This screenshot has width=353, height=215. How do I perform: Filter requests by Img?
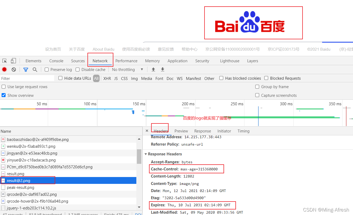pyautogui.click(x=134, y=78)
